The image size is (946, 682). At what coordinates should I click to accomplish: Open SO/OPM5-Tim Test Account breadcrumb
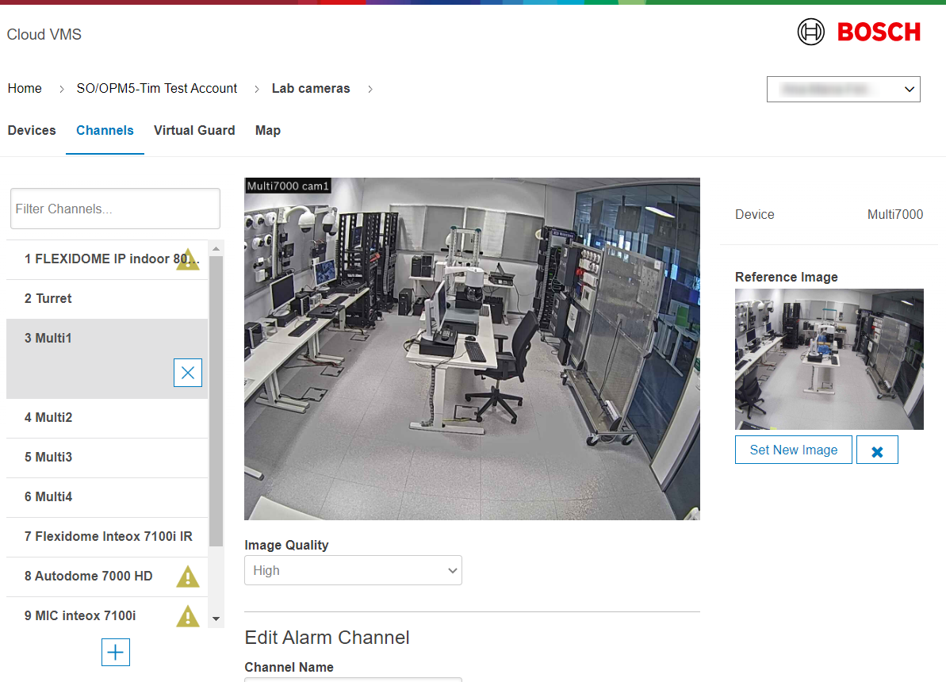click(157, 89)
